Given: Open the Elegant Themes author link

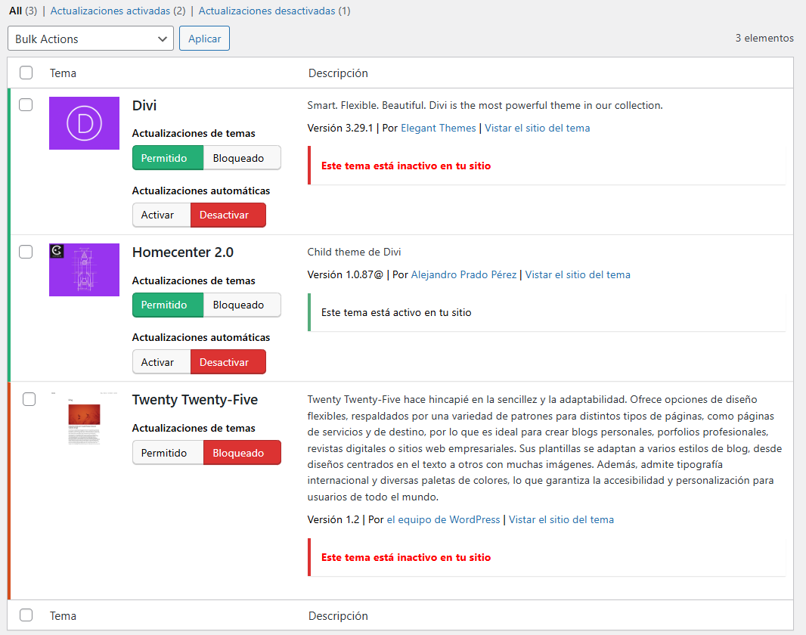Looking at the screenshot, I should [438, 128].
